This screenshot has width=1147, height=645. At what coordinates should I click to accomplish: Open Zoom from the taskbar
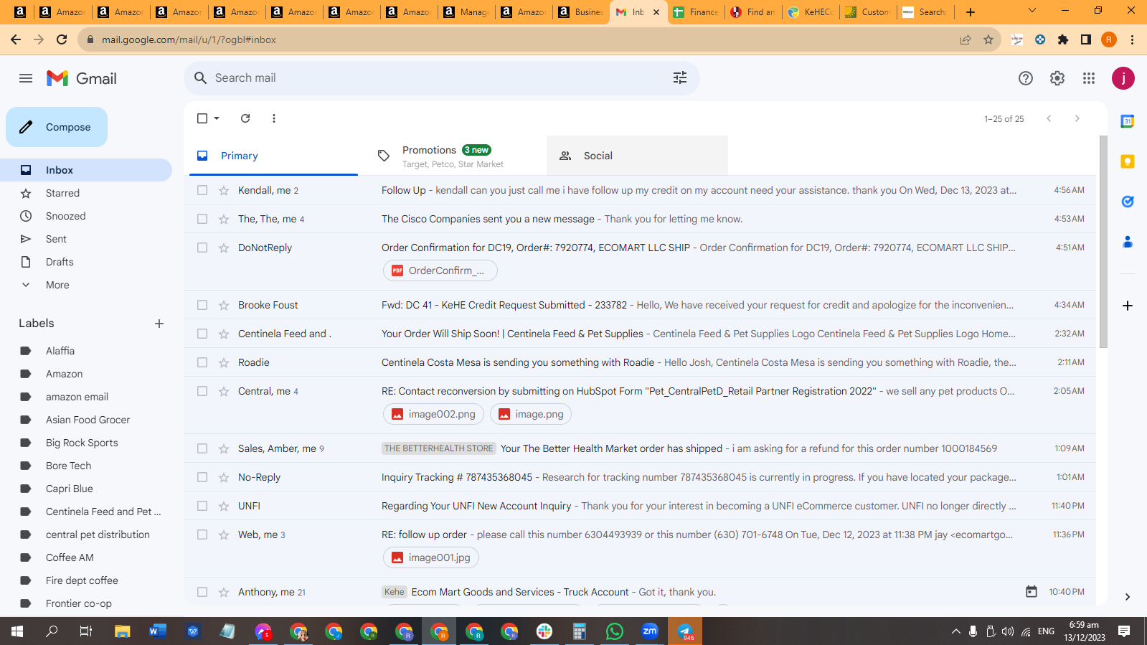point(650,631)
